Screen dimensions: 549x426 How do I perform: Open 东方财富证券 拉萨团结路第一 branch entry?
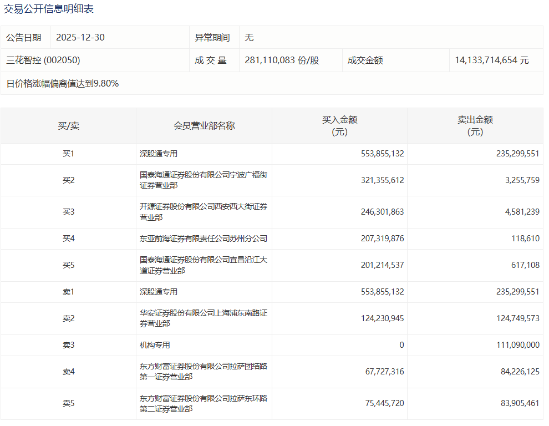[x=204, y=372]
